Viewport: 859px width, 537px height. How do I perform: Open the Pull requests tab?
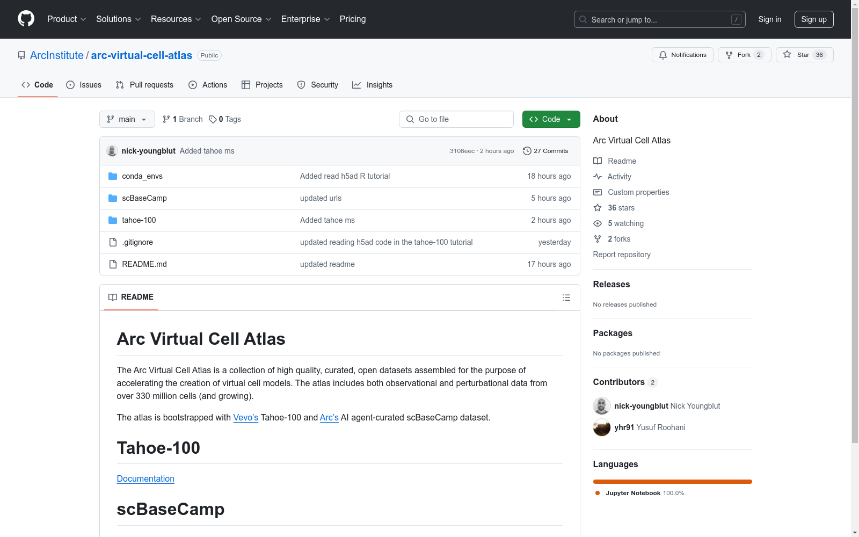click(x=144, y=85)
